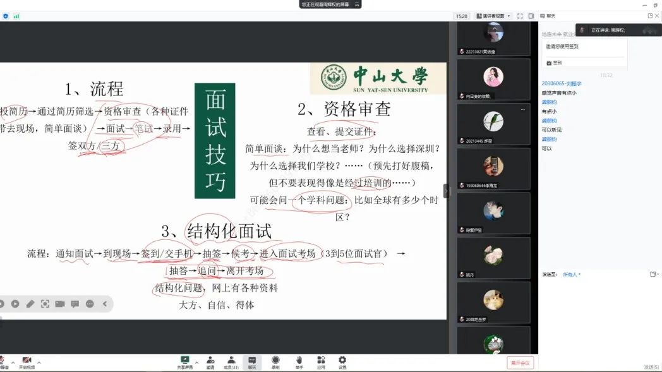The image size is (662, 372).
Task: Click the Invite (邀请) icon
Action: coord(210,361)
